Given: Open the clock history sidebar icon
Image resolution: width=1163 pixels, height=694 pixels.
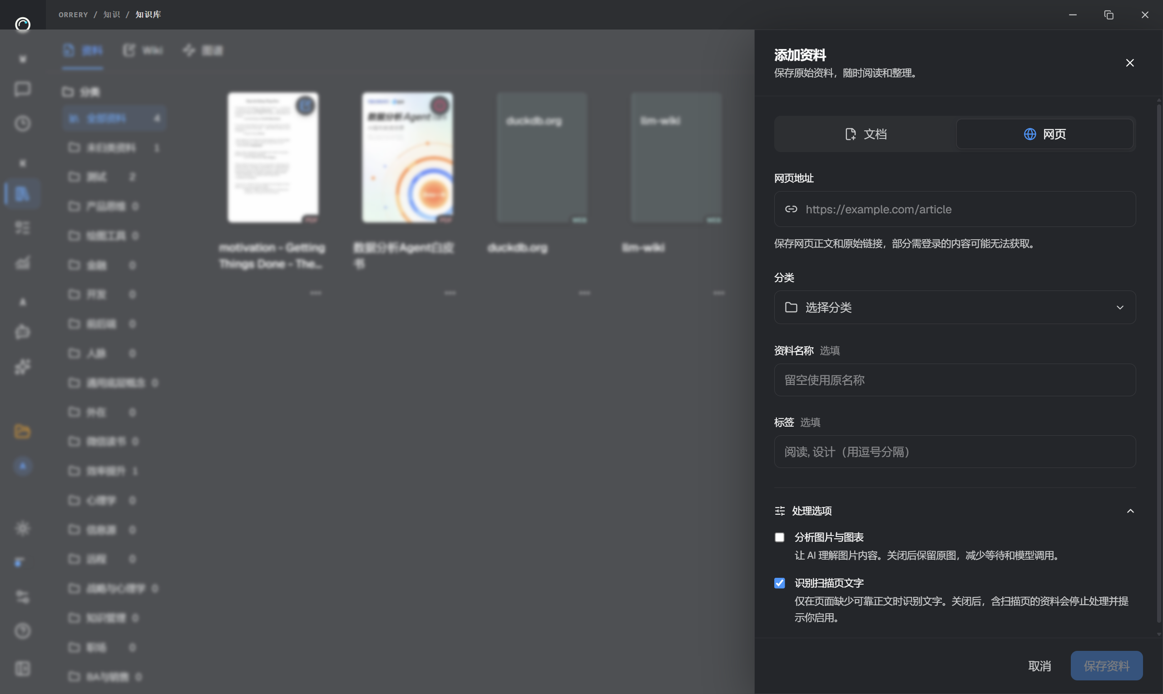Looking at the screenshot, I should tap(22, 123).
